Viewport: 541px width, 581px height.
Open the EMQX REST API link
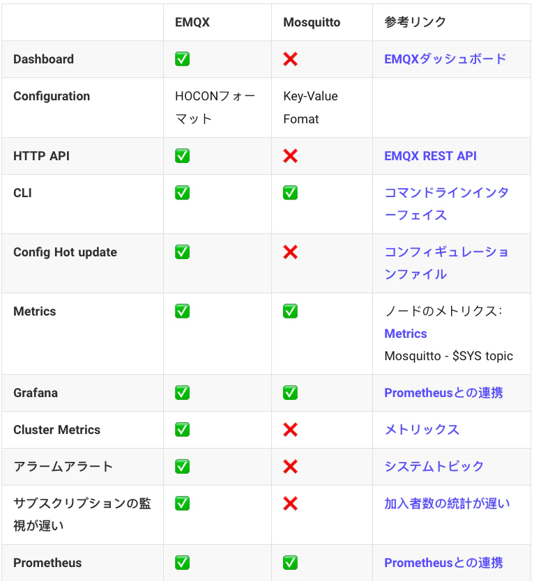click(x=430, y=156)
